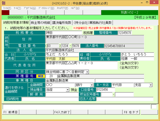Click the 代表者住所 field

82,65
